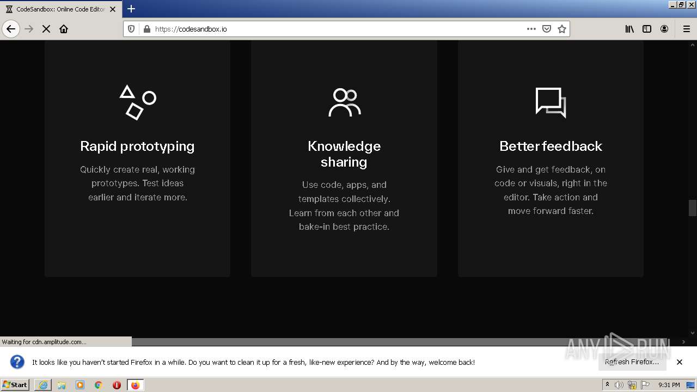The height and width of the screenshot is (392, 697).
Task: Select the Rapid prototyping heading
Action: [137, 146]
